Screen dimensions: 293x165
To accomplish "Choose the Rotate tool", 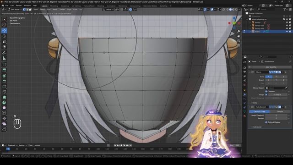I will (x=4, y=36).
